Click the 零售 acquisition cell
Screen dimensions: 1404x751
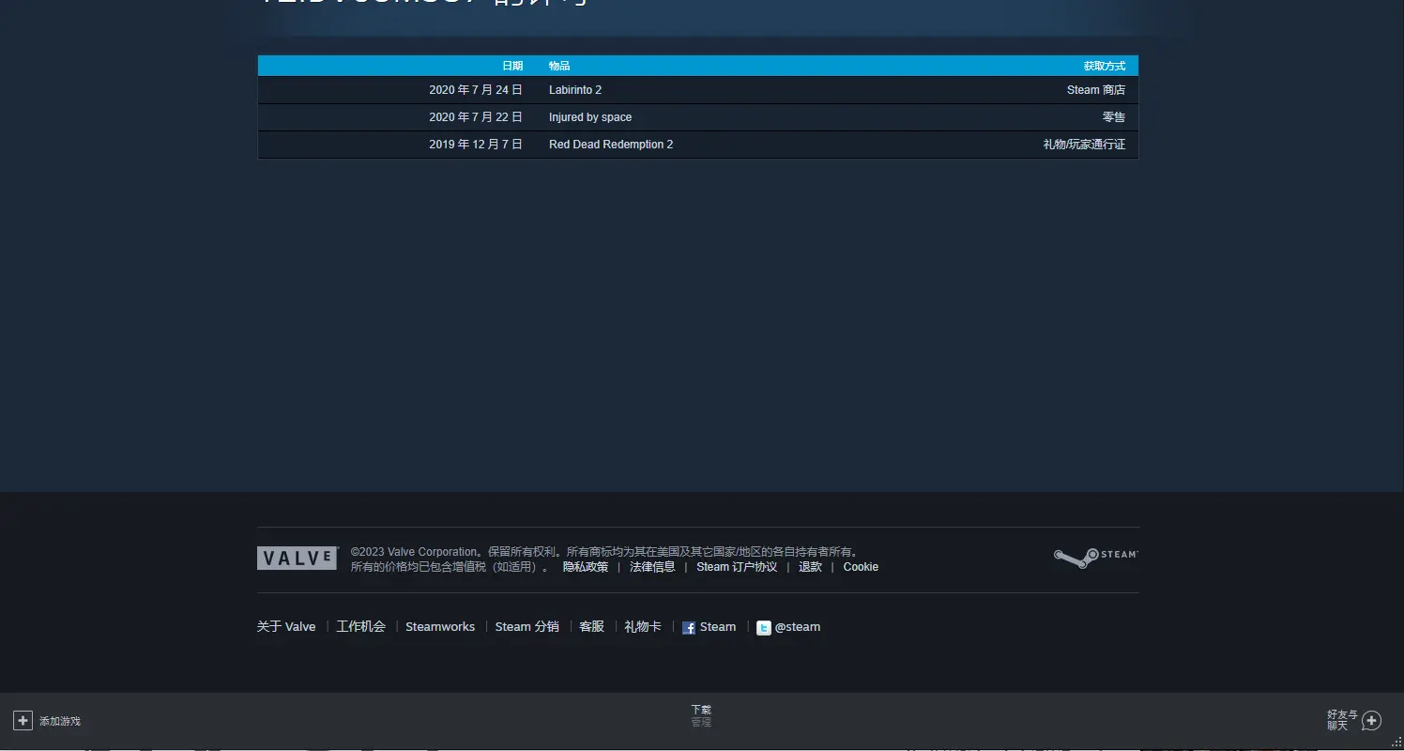click(1114, 117)
